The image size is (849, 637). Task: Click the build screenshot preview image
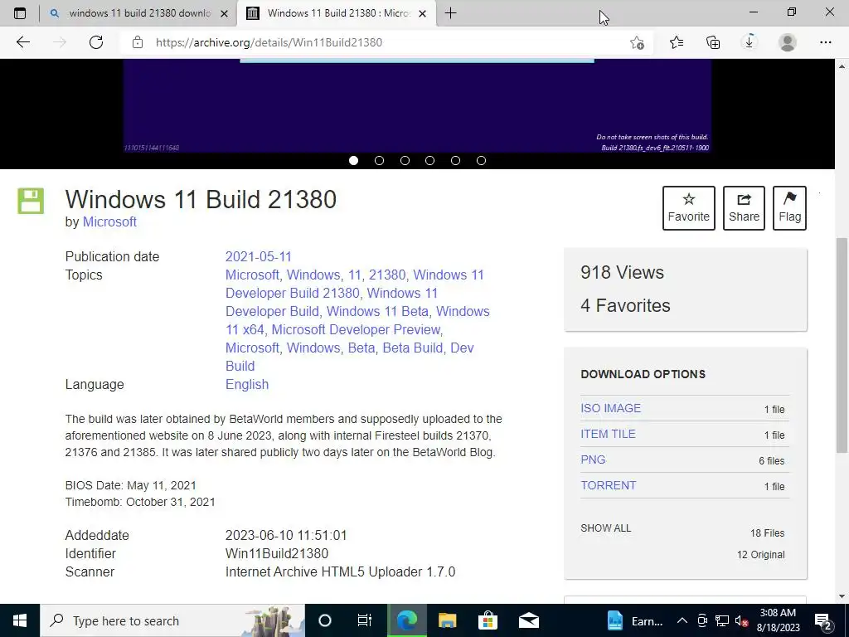(x=417, y=106)
